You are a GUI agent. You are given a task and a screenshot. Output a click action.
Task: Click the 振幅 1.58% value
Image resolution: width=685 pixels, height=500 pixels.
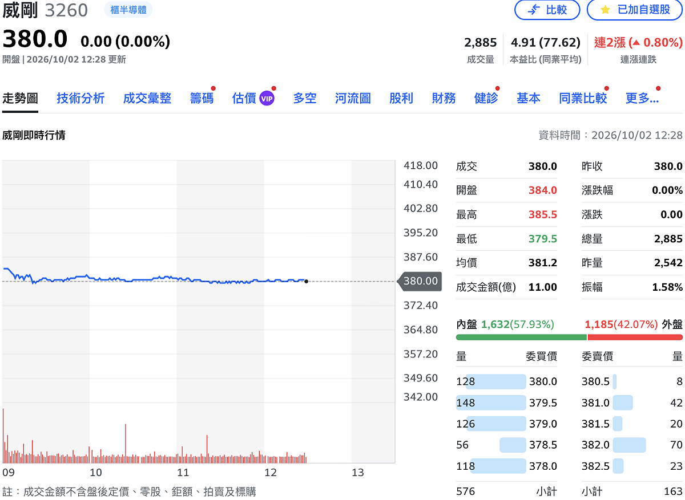coord(667,287)
